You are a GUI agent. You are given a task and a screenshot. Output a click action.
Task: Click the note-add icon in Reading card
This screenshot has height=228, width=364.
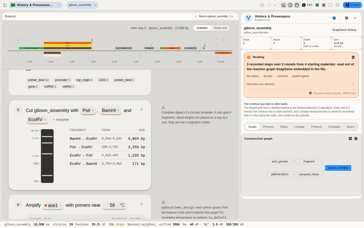pyautogui.click(x=353, y=57)
